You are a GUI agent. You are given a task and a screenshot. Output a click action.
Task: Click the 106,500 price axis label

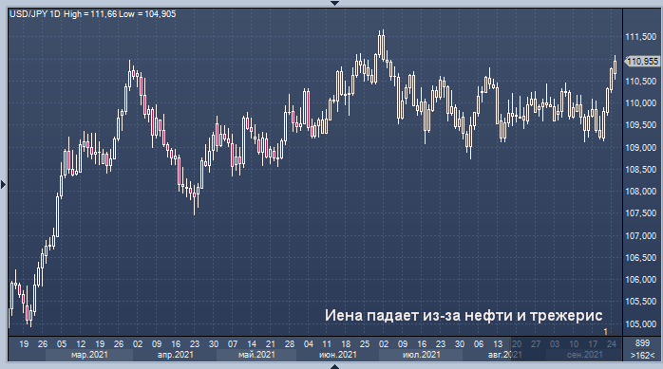pos(641,257)
